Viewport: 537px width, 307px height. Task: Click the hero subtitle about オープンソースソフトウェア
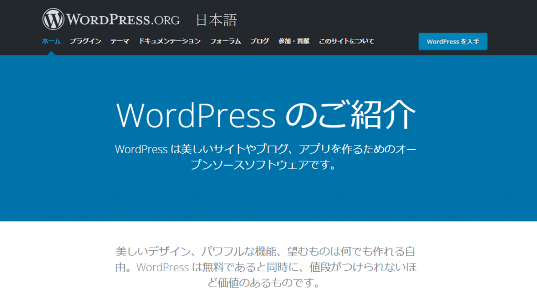coord(265,156)
